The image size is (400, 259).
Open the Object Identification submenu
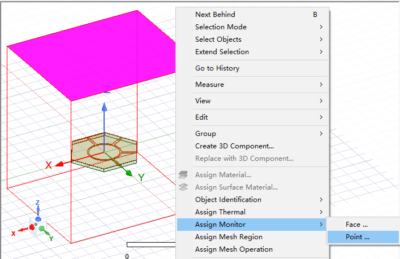pyautogui.click(x=228, y=200)
